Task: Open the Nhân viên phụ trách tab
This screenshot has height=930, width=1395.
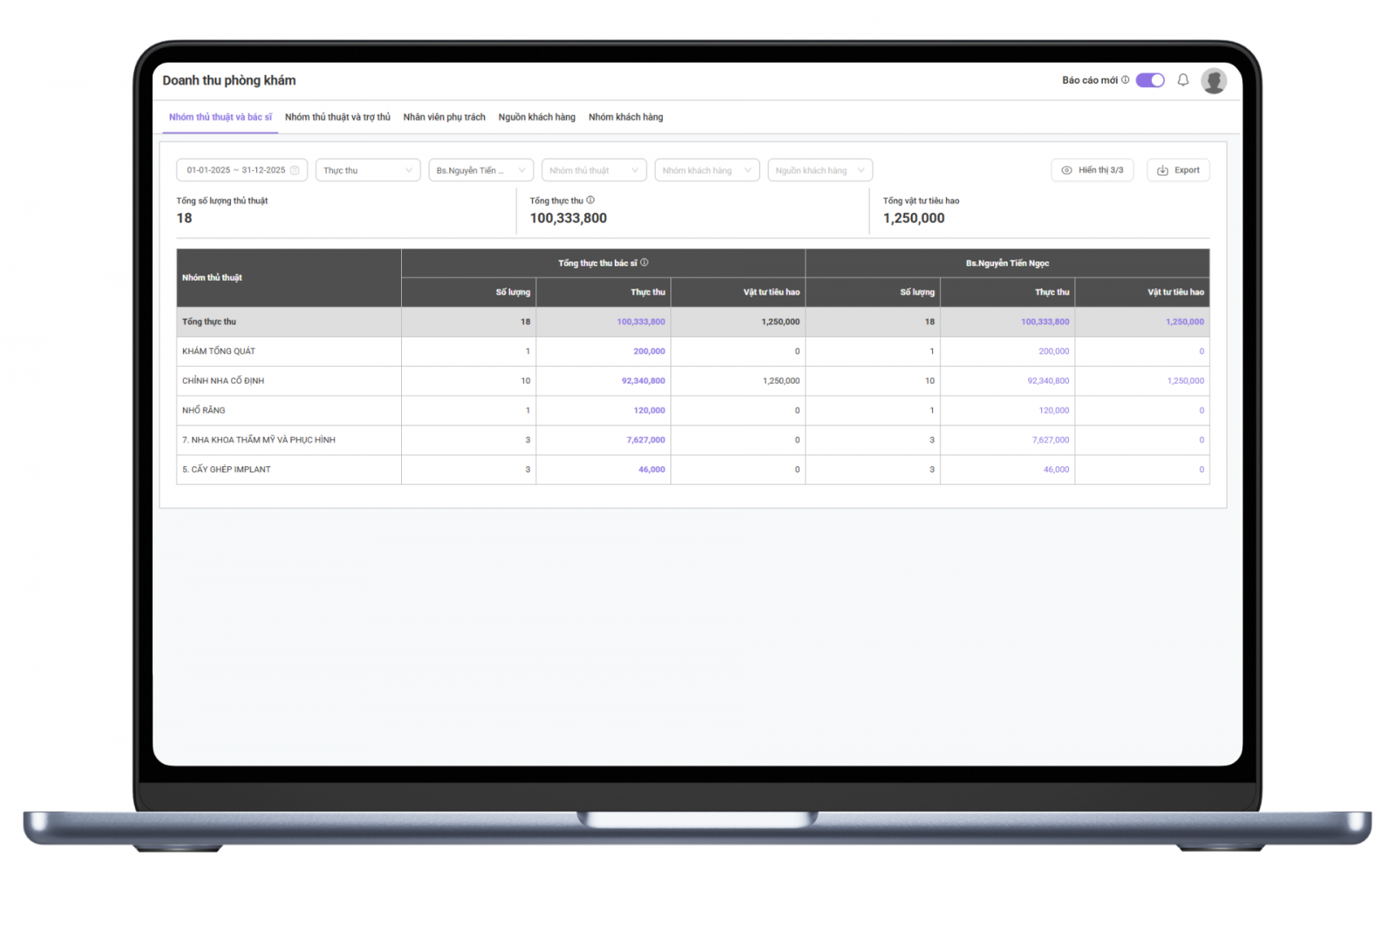Action: 444,118
